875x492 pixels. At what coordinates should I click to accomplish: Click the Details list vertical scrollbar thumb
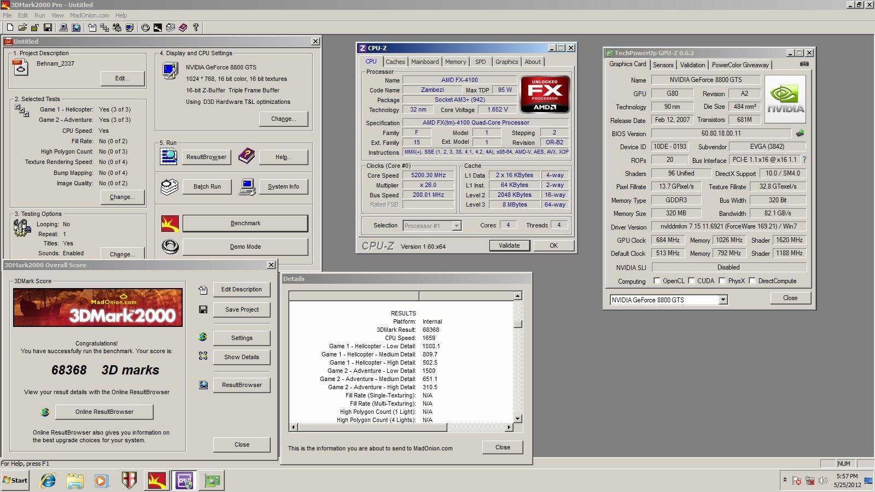[518, 324]
